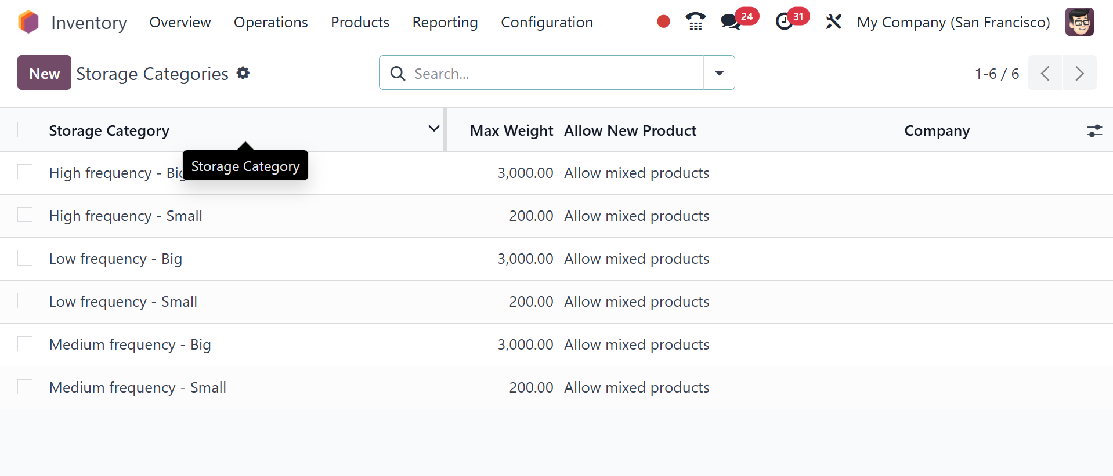Open the VoIP phone dialer icon
1113x476 pixels.
pos(695,22)
